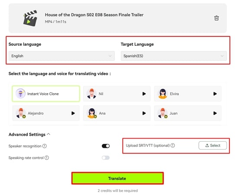Select the Elvira voice
The image size is (235, 195).
click(x=188, y=94)
